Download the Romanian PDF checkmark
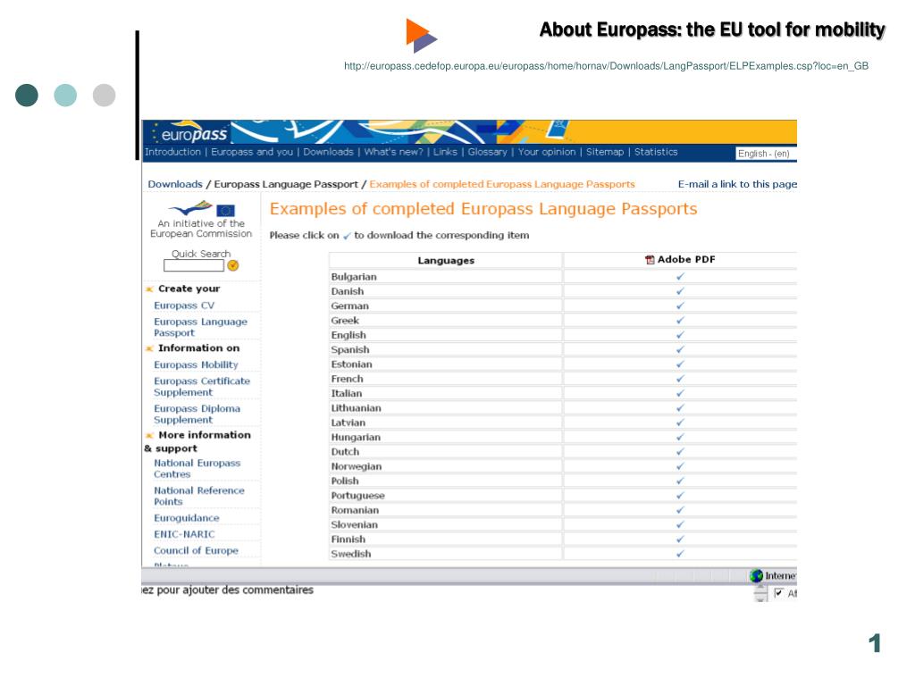Image resolution: width=915 pixels, height=686 pixels. pyautogui.click(x=680, y=510)
